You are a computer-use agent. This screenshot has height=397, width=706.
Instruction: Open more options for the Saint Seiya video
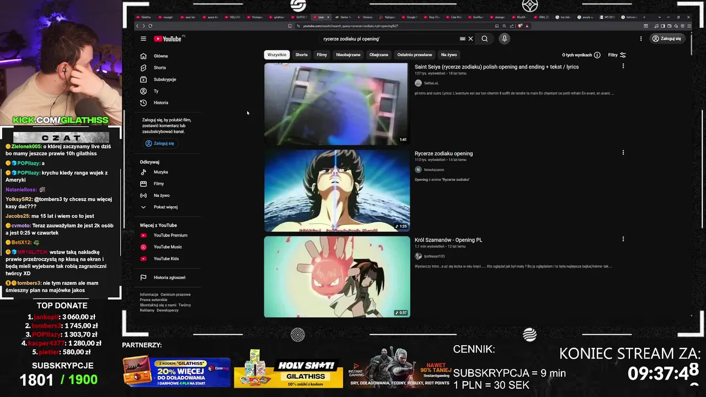point(623,66)
